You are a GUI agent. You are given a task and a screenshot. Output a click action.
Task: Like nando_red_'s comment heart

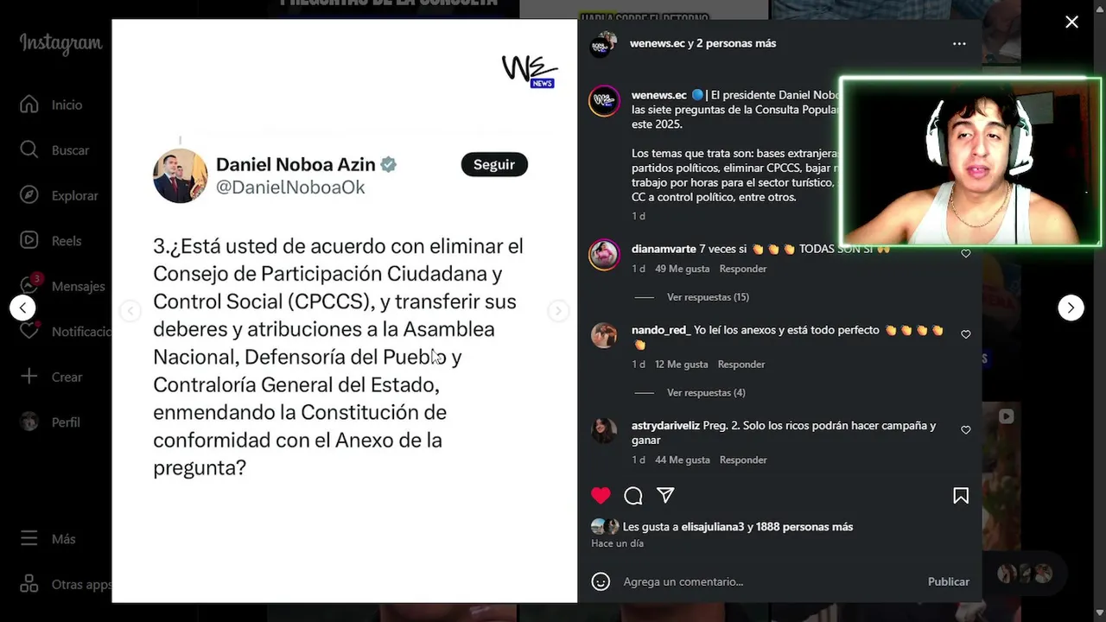966,334
